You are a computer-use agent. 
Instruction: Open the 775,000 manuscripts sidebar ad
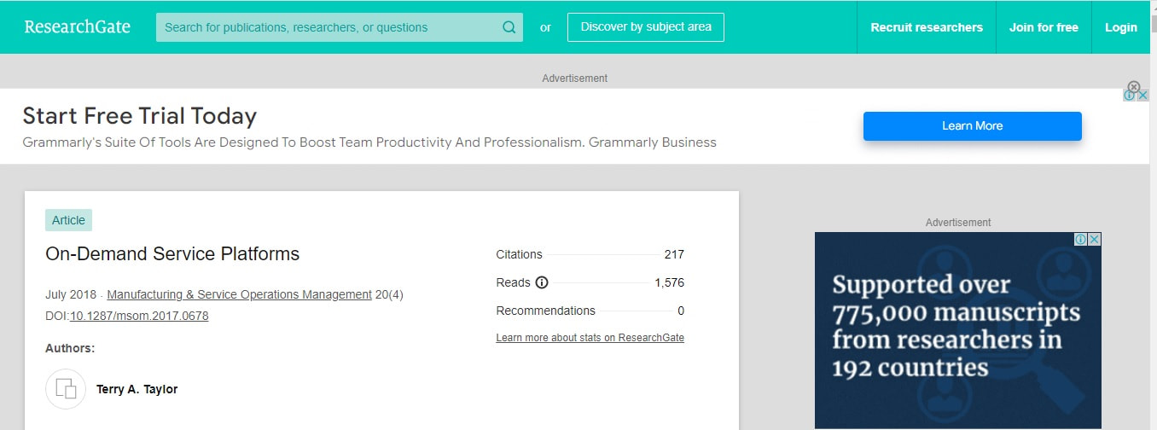pyautogui.click(x=958, y=330)
